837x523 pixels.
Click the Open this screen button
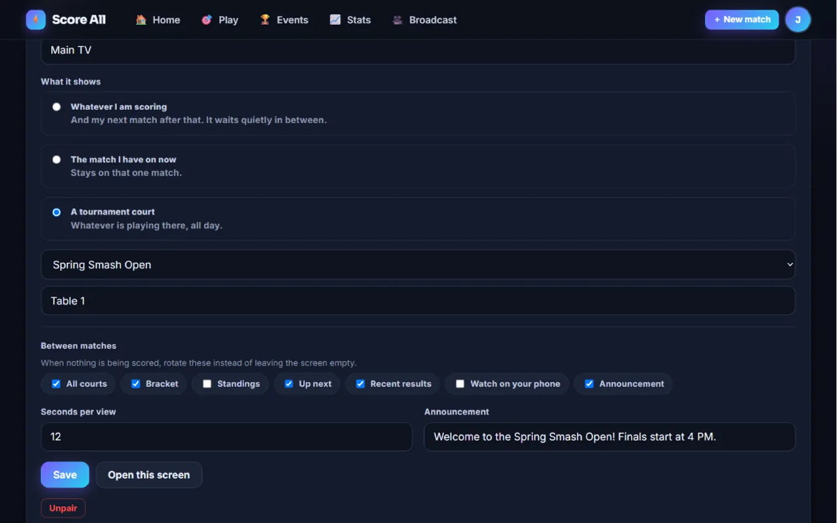pos(149,475)
